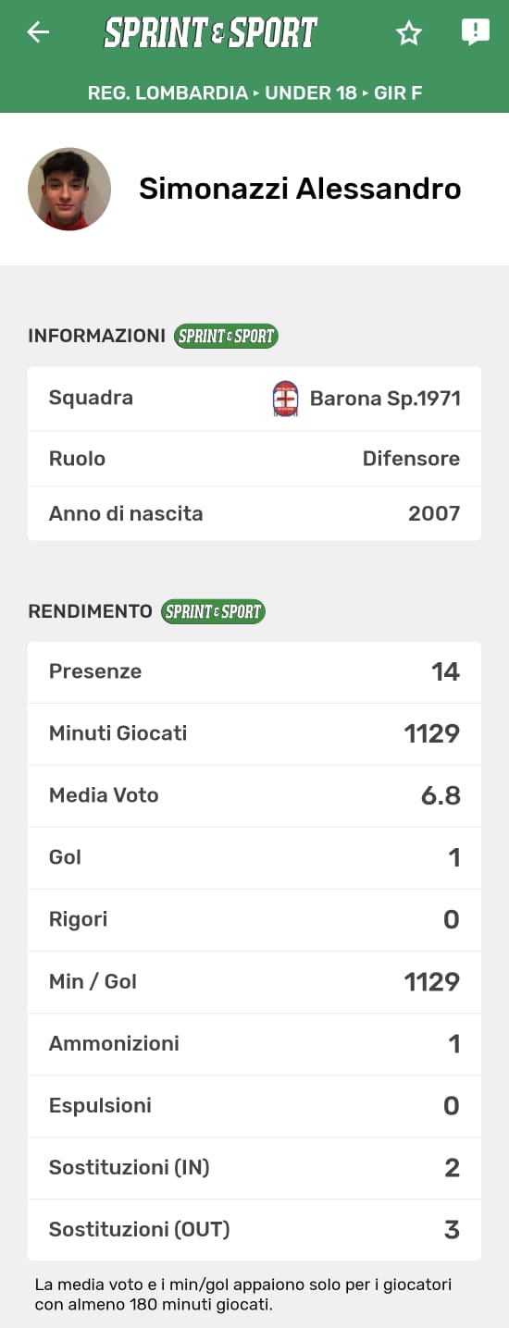The height and width of the screenshot is (1328, 509).
Task: Tap the Sprint & Sport header logo
Action: pyautogui.click(x=211, y=32)
